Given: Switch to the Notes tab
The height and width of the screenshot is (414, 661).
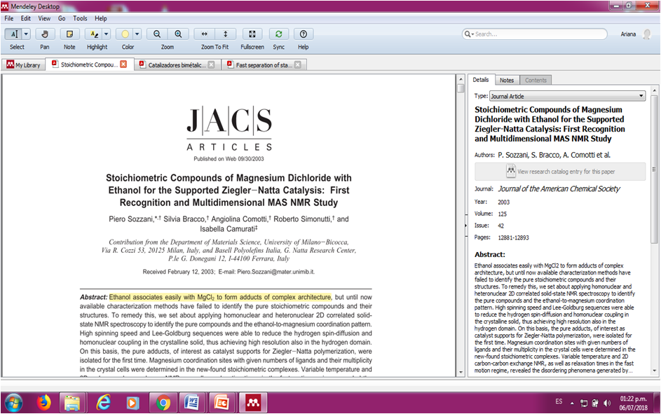Looking at the screenshot, I should point(507,80).
